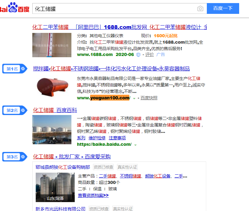Click the www.youguan100.com URL
The width and height of the screenshot is (249, 211).
104,98
